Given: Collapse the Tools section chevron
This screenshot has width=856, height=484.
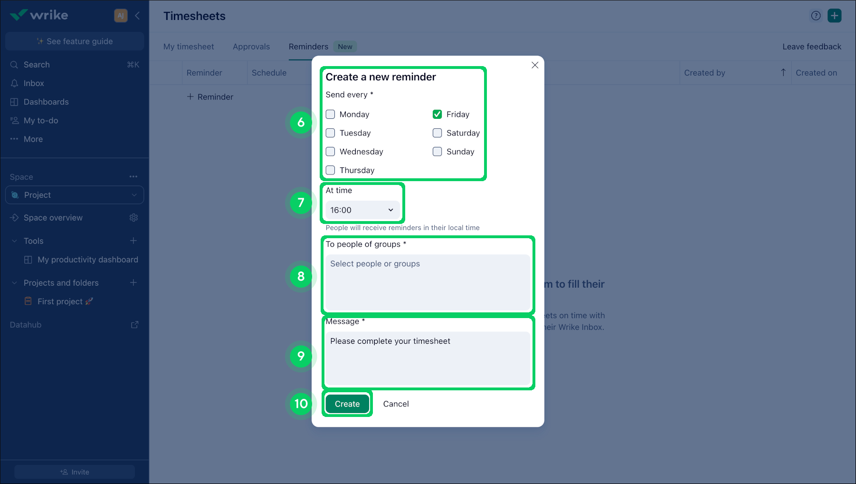Looking at the screenshot, I should click(14, 241).
